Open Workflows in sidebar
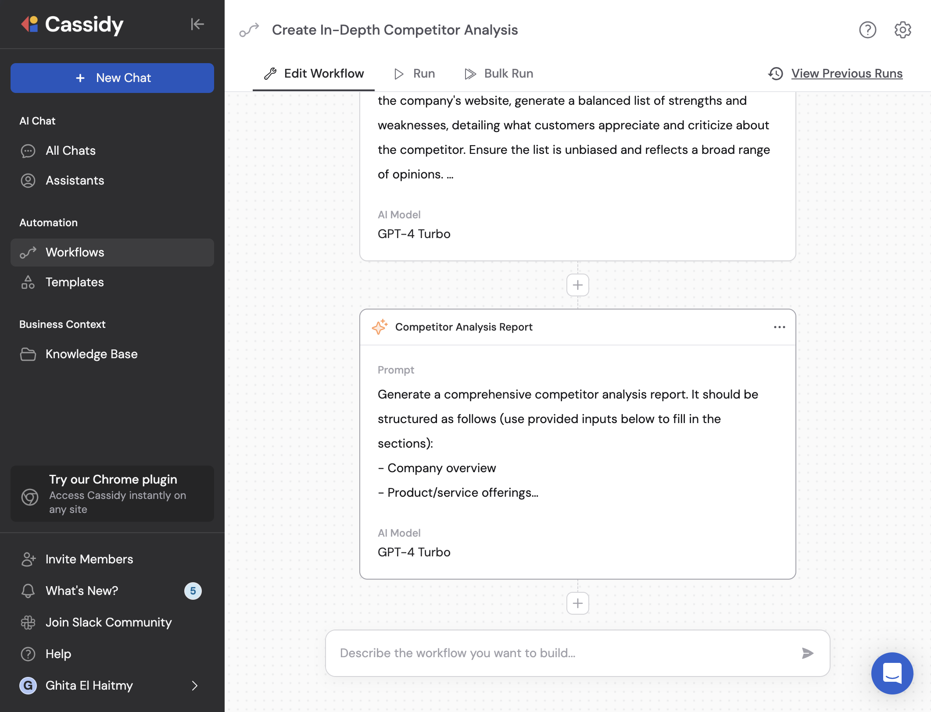Viewport: 931px width, 712px height. (x=112, y=252)
